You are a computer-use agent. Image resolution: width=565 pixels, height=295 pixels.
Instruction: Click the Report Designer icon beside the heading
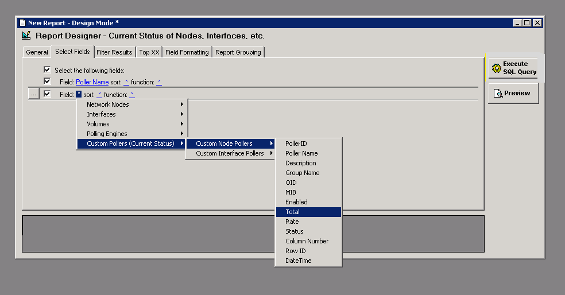(26, 36)
